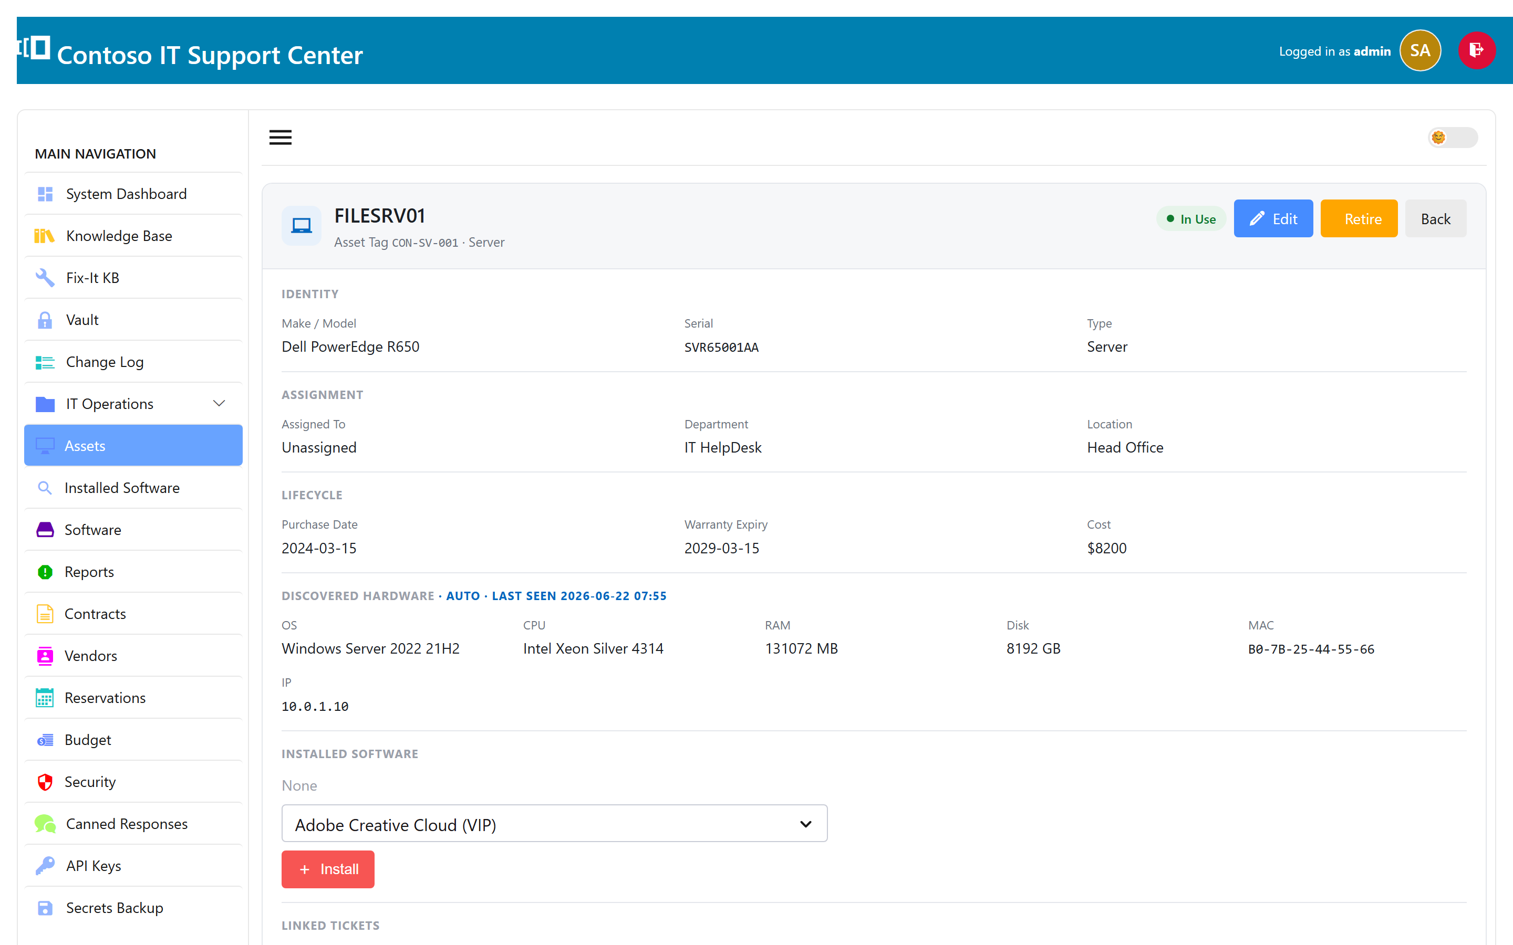The width and height of the screenshot is (1513, 945).
Task: Click the Contoso IT Support Center title
Action: click(210, 55)
